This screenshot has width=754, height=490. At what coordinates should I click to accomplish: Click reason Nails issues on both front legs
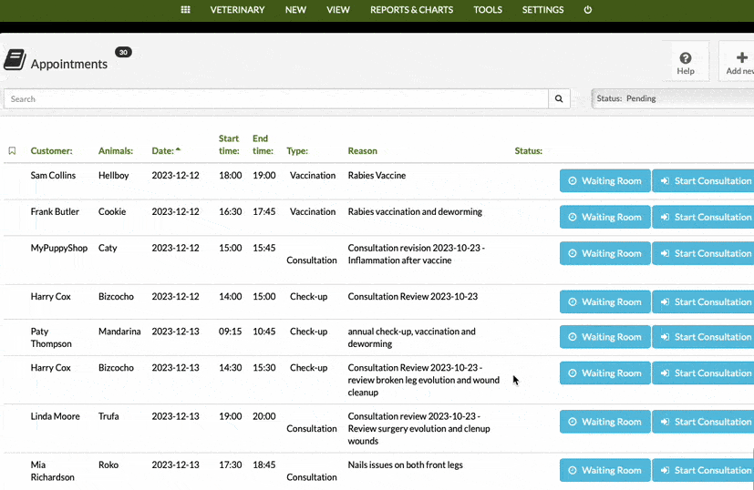[x=406, y=464]
